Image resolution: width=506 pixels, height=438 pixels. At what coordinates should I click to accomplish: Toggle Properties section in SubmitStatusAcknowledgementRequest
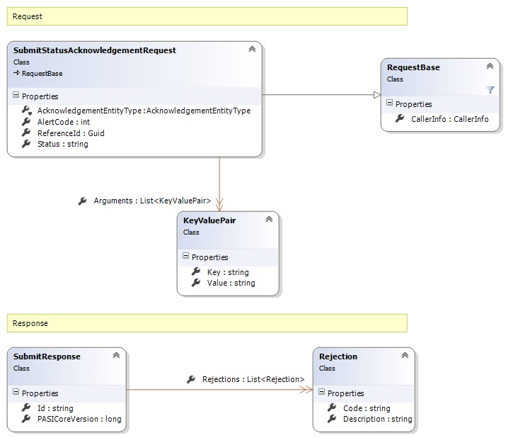16,96
